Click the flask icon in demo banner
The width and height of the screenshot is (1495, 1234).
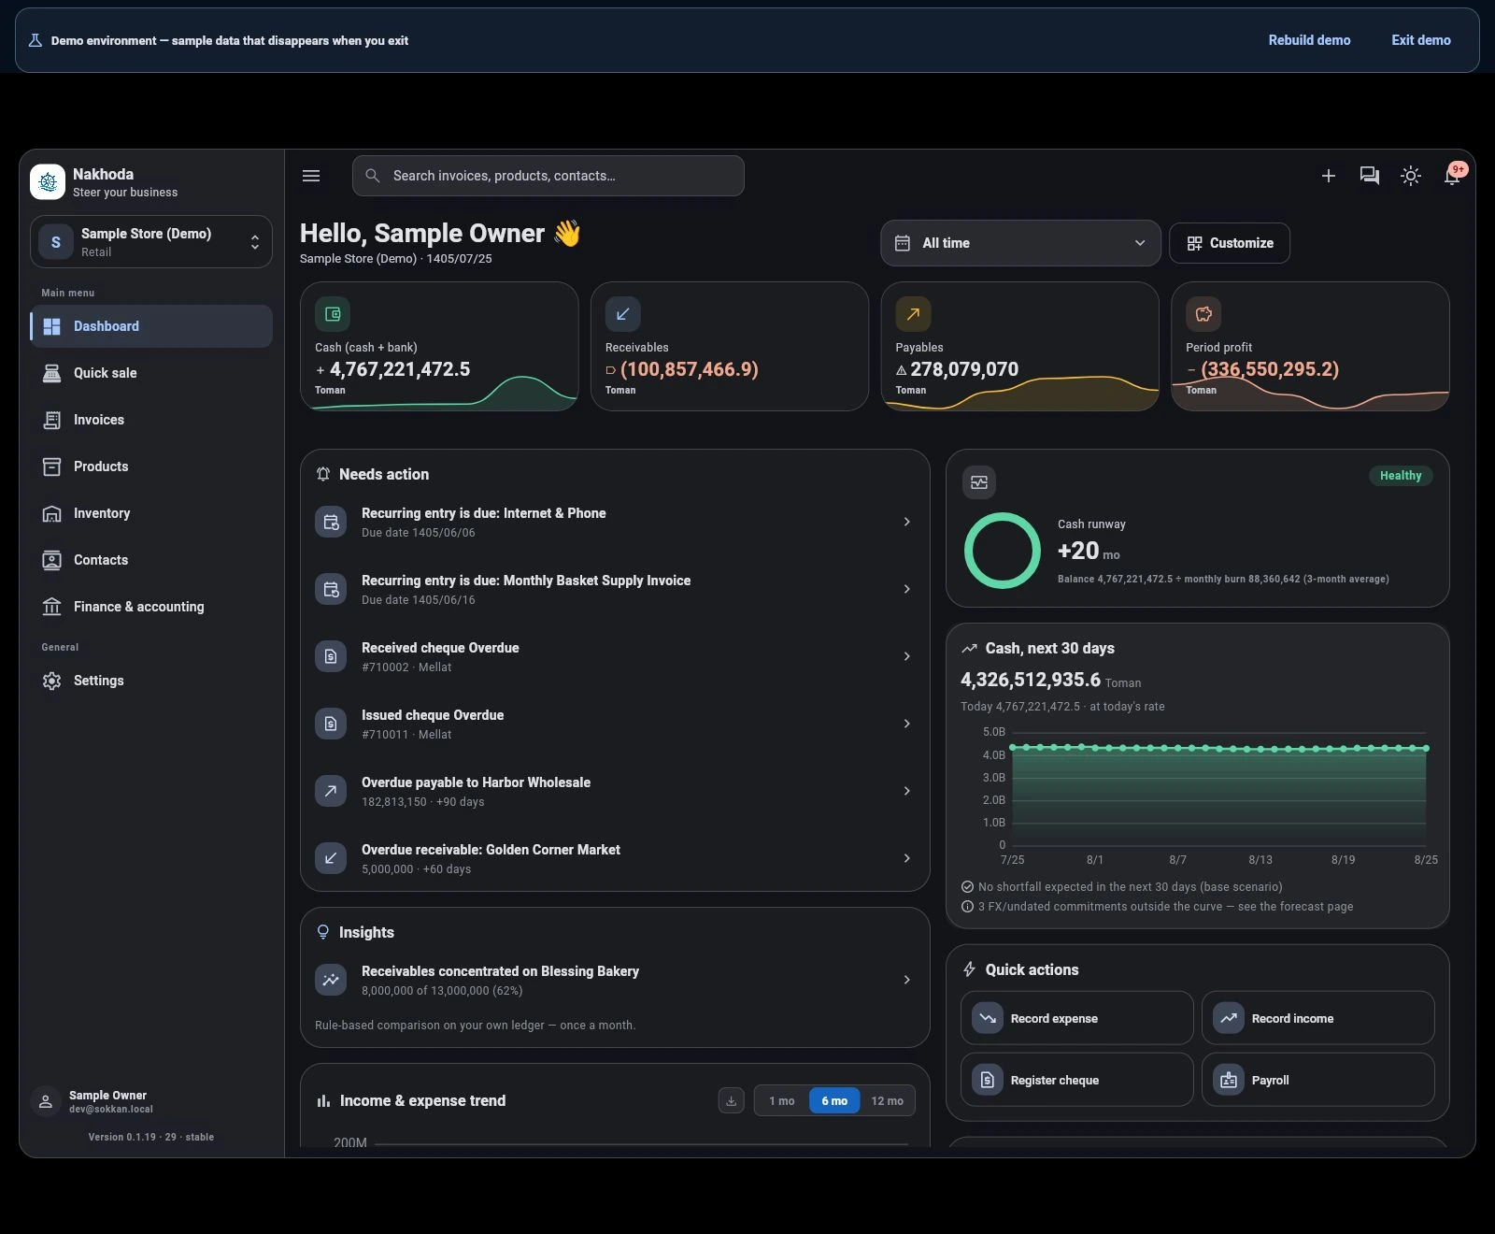tap(36, 41)
